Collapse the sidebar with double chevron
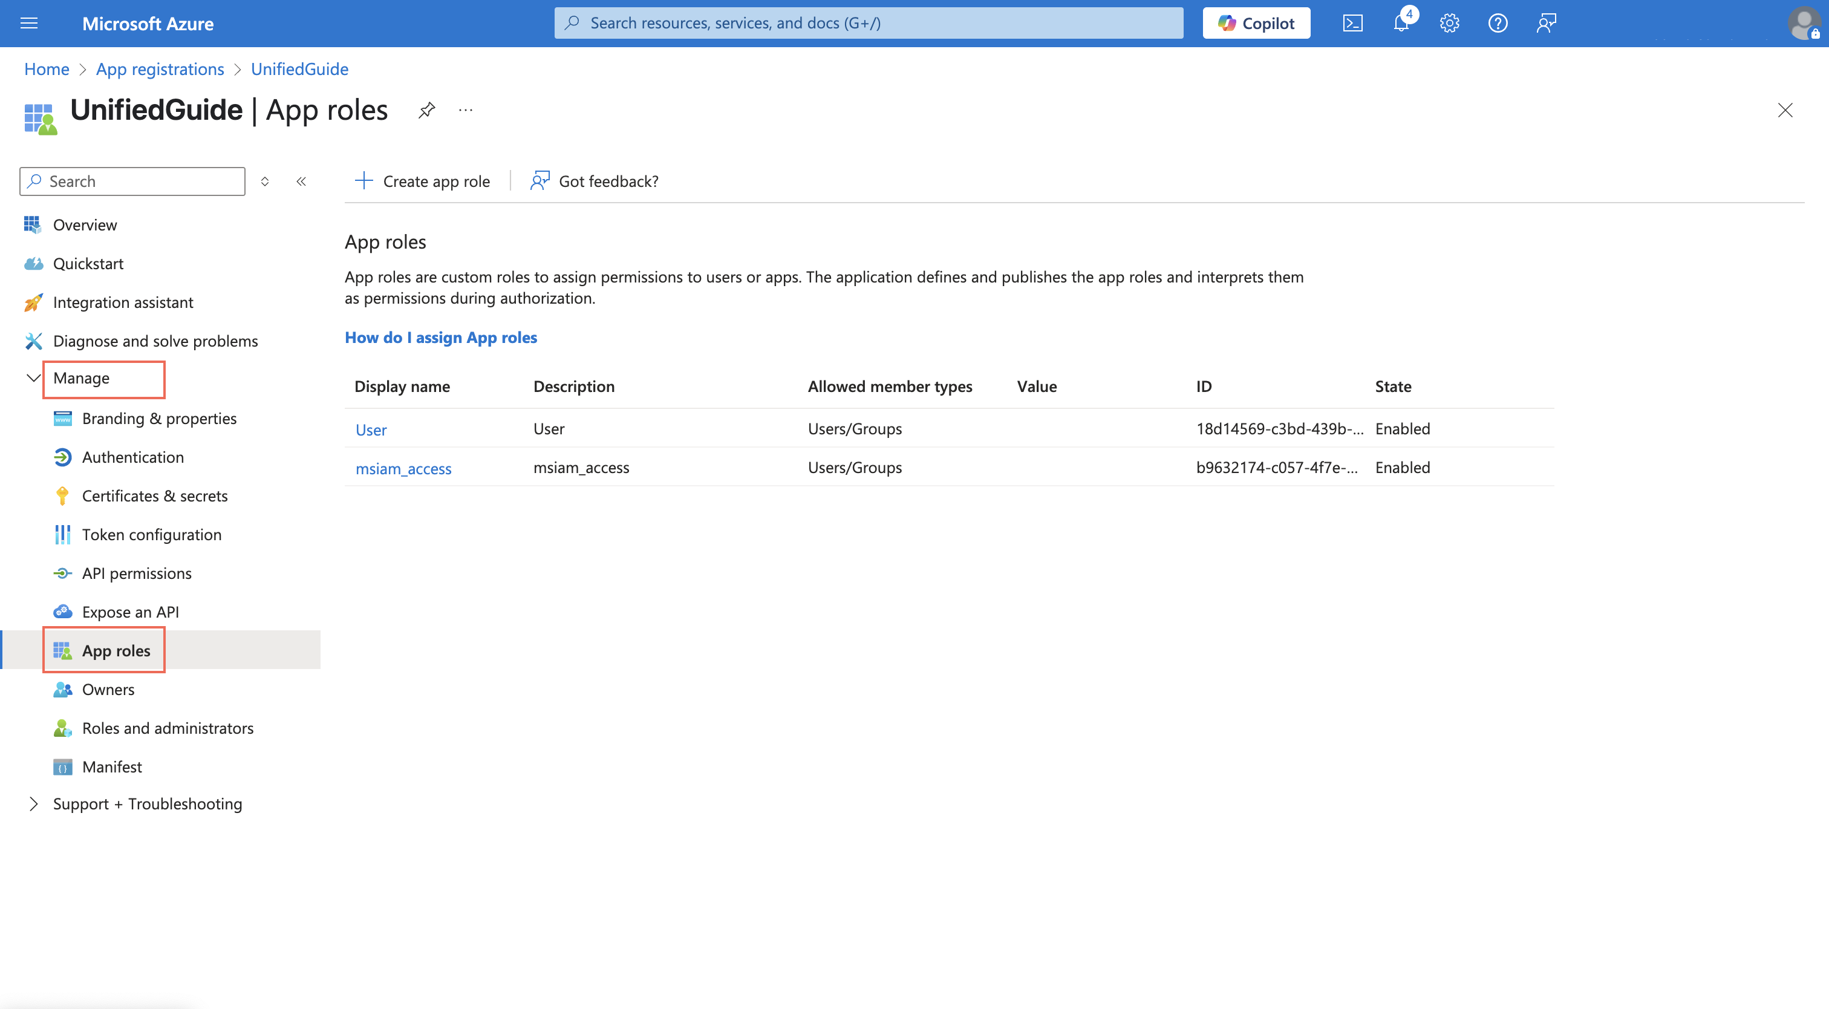This screenshot has width=1829, height=1009. 301,181
